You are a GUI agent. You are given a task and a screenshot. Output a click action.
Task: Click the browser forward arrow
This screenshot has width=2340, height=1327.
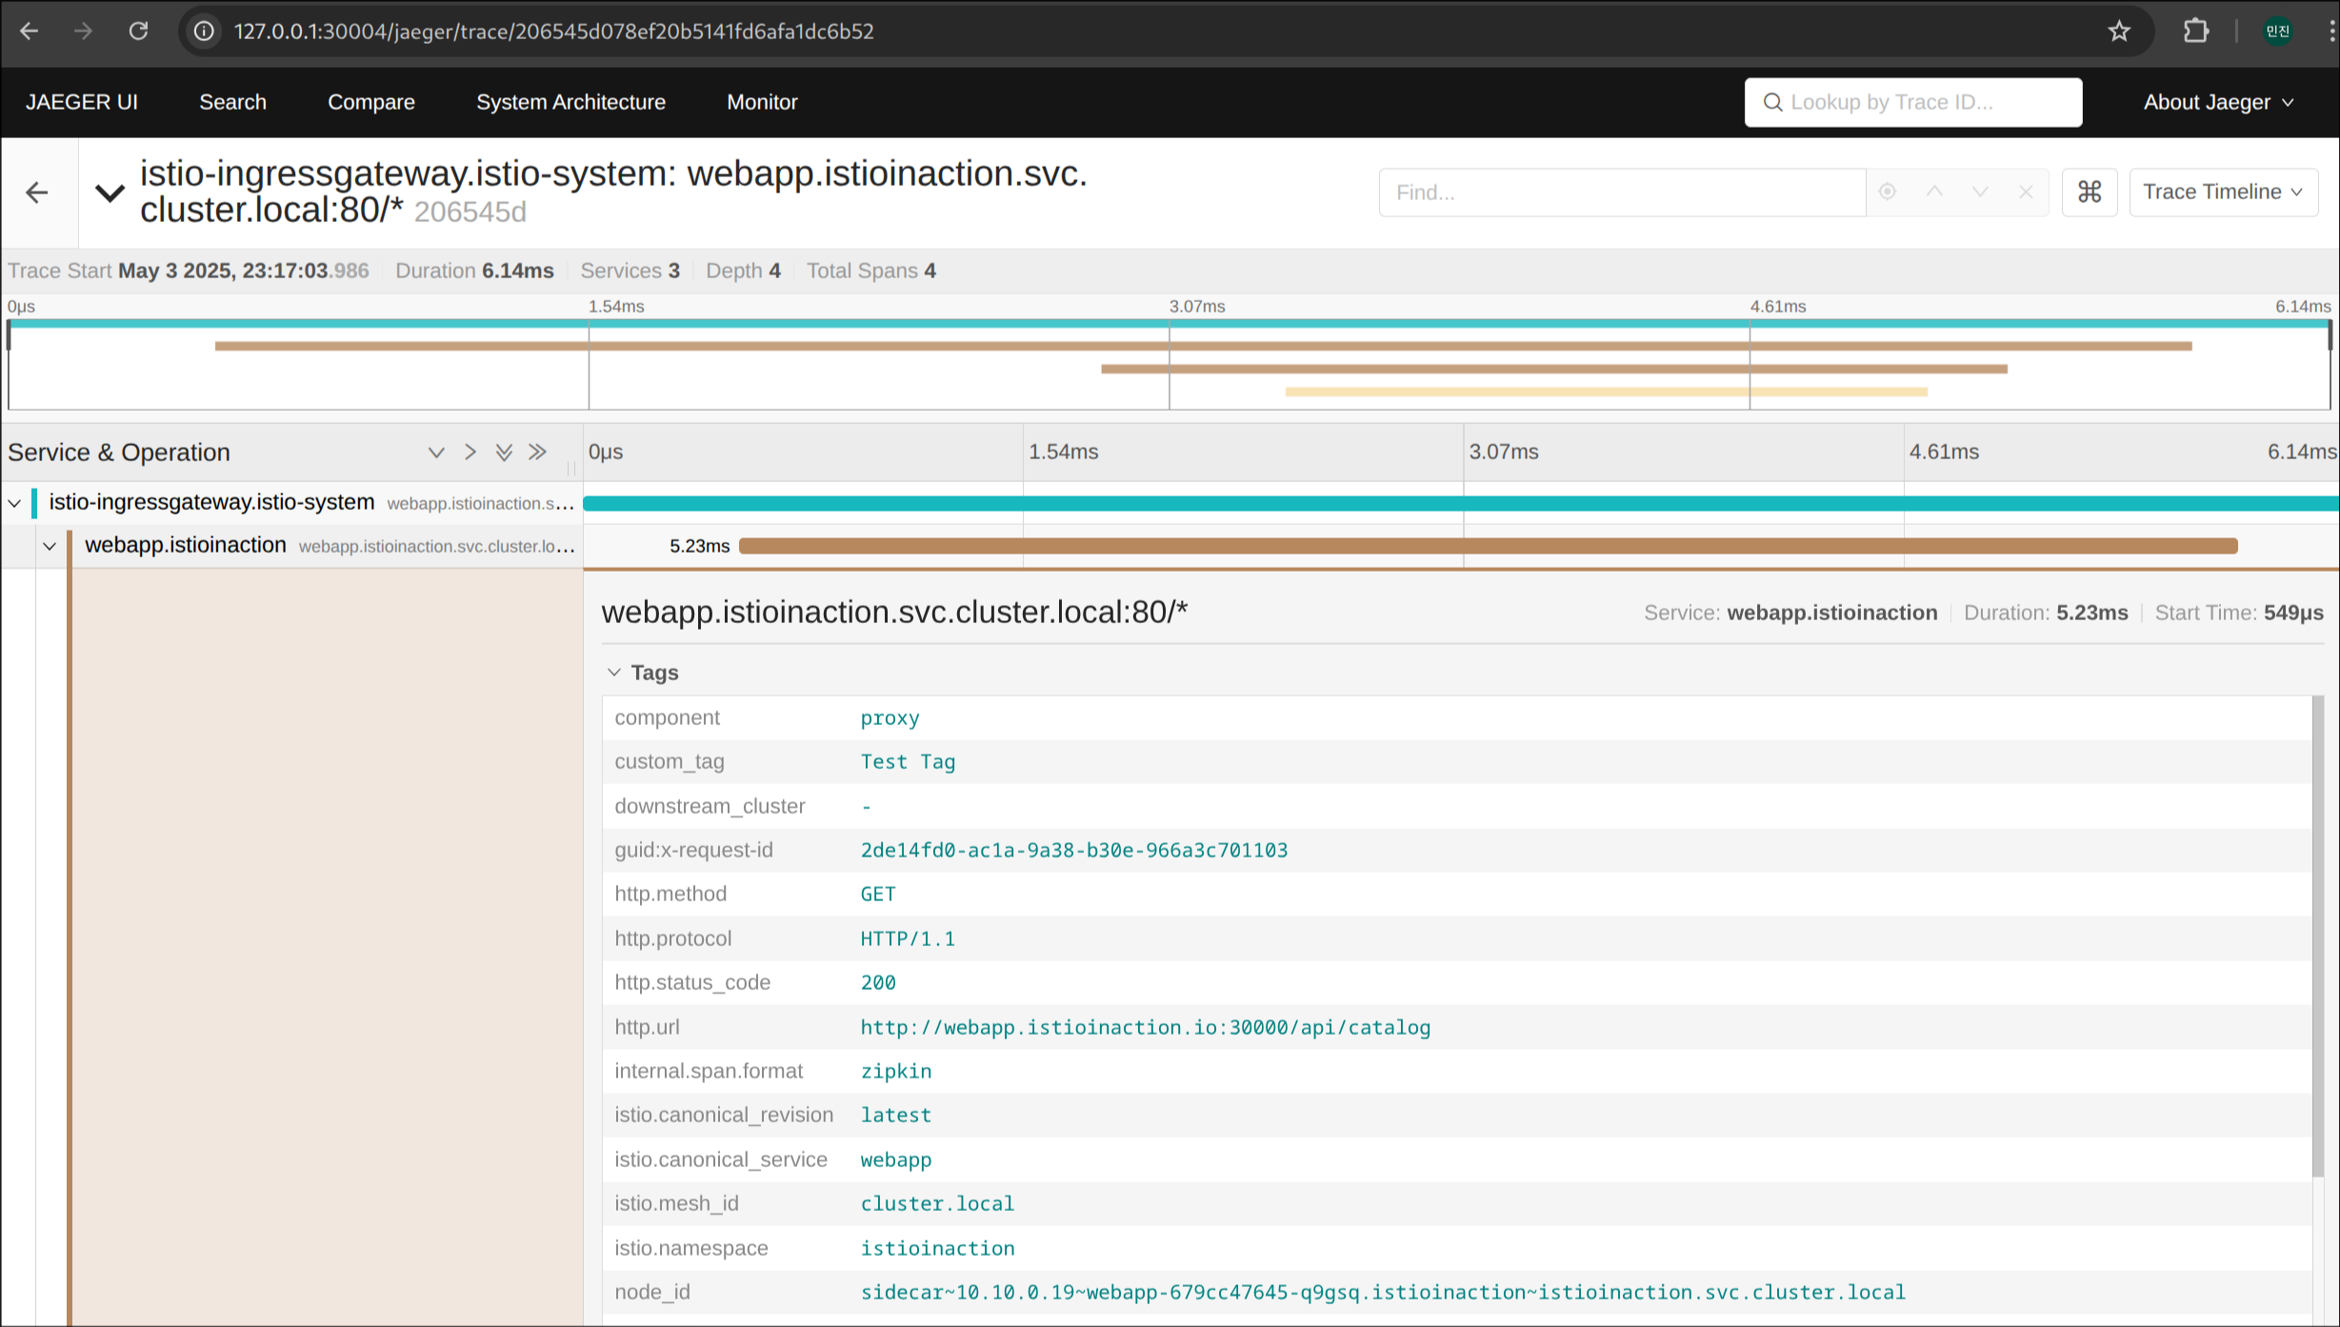pos(84,31)
